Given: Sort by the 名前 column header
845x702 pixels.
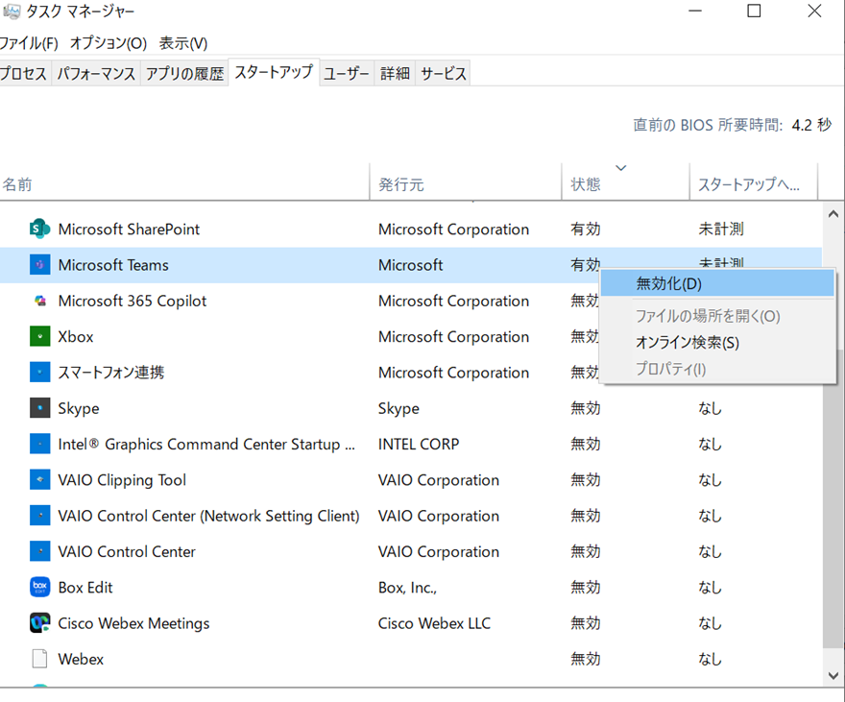Looking at the screenshot, I should [x=184, y=182].
